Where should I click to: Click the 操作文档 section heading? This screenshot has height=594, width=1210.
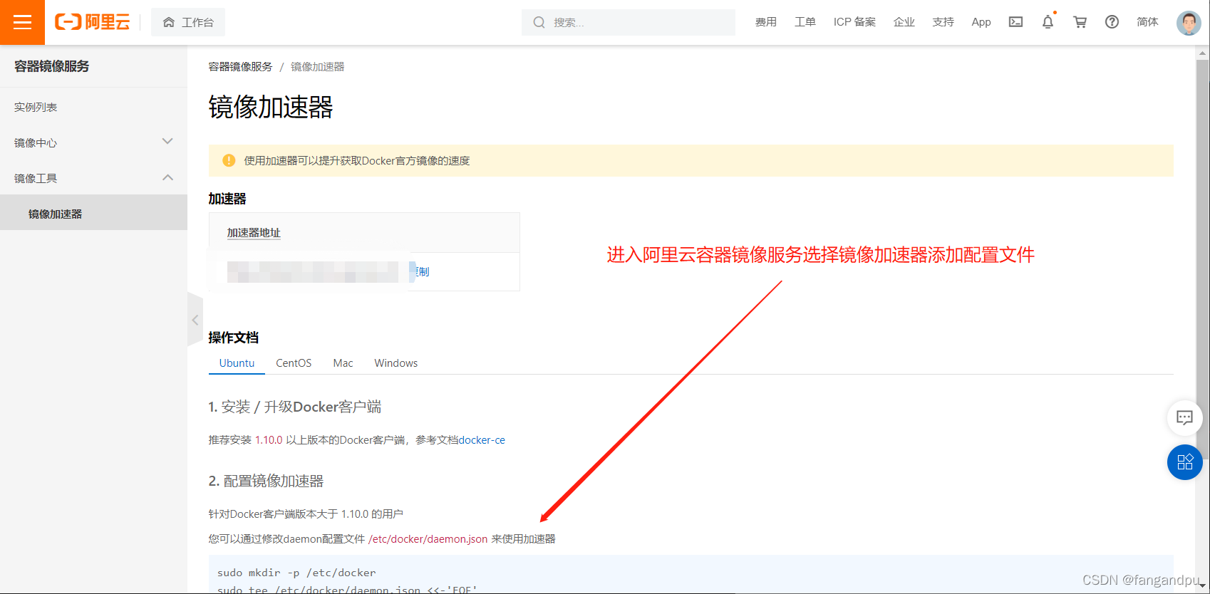coord(233,338)
